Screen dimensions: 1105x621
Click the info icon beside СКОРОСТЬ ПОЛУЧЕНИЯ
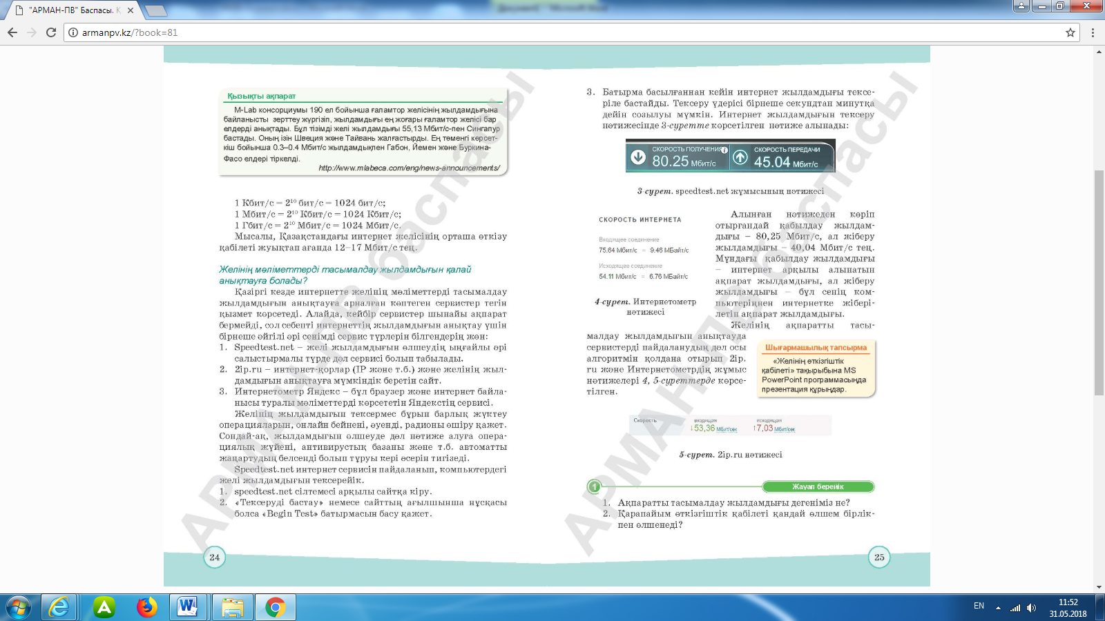pyautogui.click(x=724, y=150)
